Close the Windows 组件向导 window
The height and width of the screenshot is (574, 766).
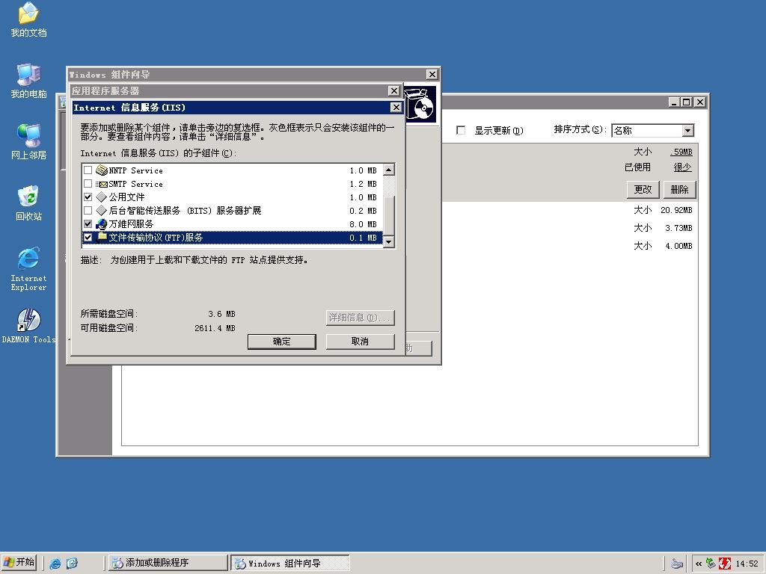432,74
